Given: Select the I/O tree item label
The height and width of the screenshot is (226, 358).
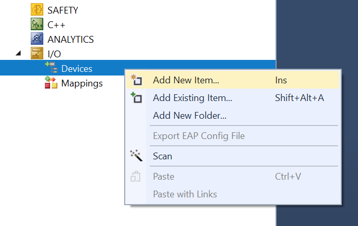Looking at the screenshot, I should click(54, 54).
